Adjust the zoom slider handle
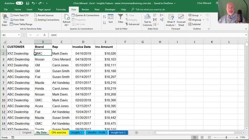This screenshot has width=249, height=140. pos(226,137)
